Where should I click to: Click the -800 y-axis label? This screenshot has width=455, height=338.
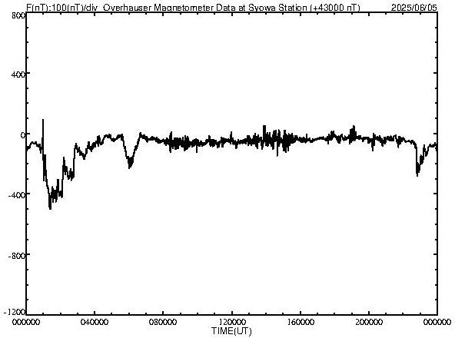(x=17, y=256)
